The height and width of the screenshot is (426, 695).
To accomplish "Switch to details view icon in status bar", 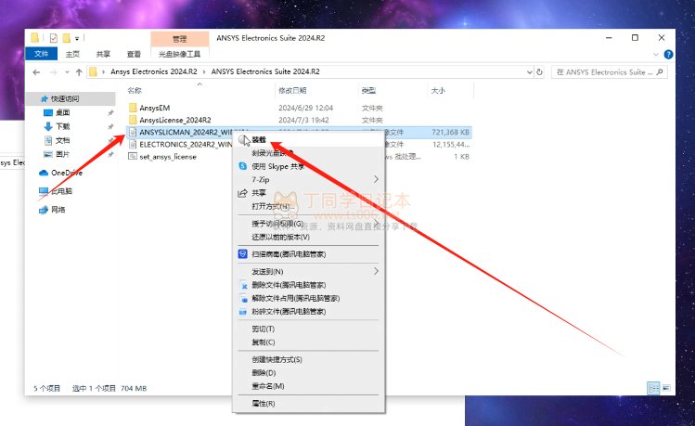I will tap(653, 388).
